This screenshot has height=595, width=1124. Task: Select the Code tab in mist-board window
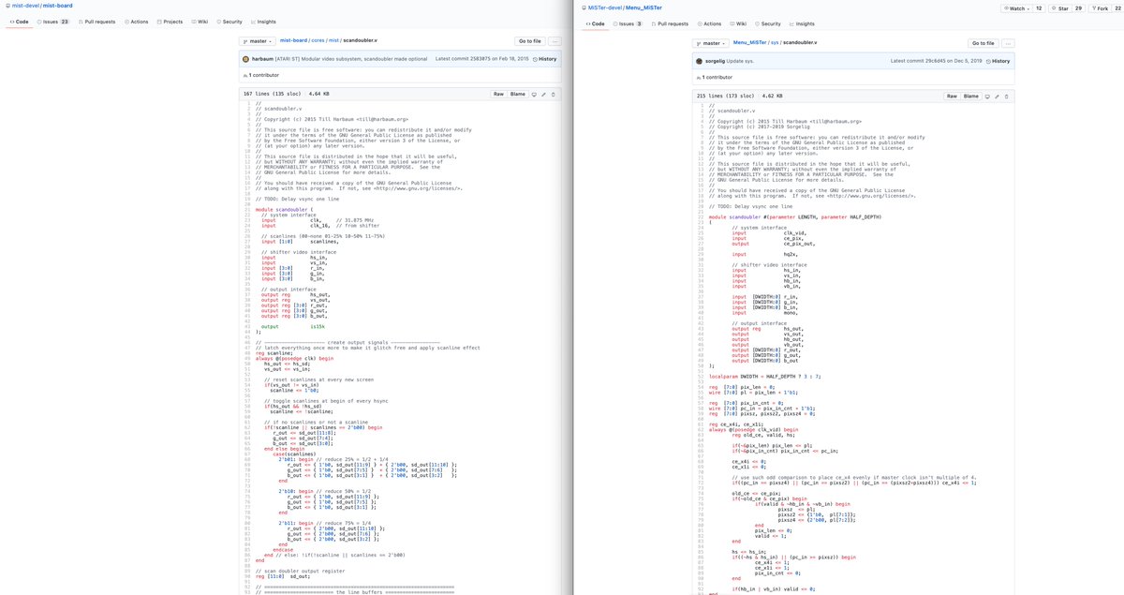coord(18,21)
